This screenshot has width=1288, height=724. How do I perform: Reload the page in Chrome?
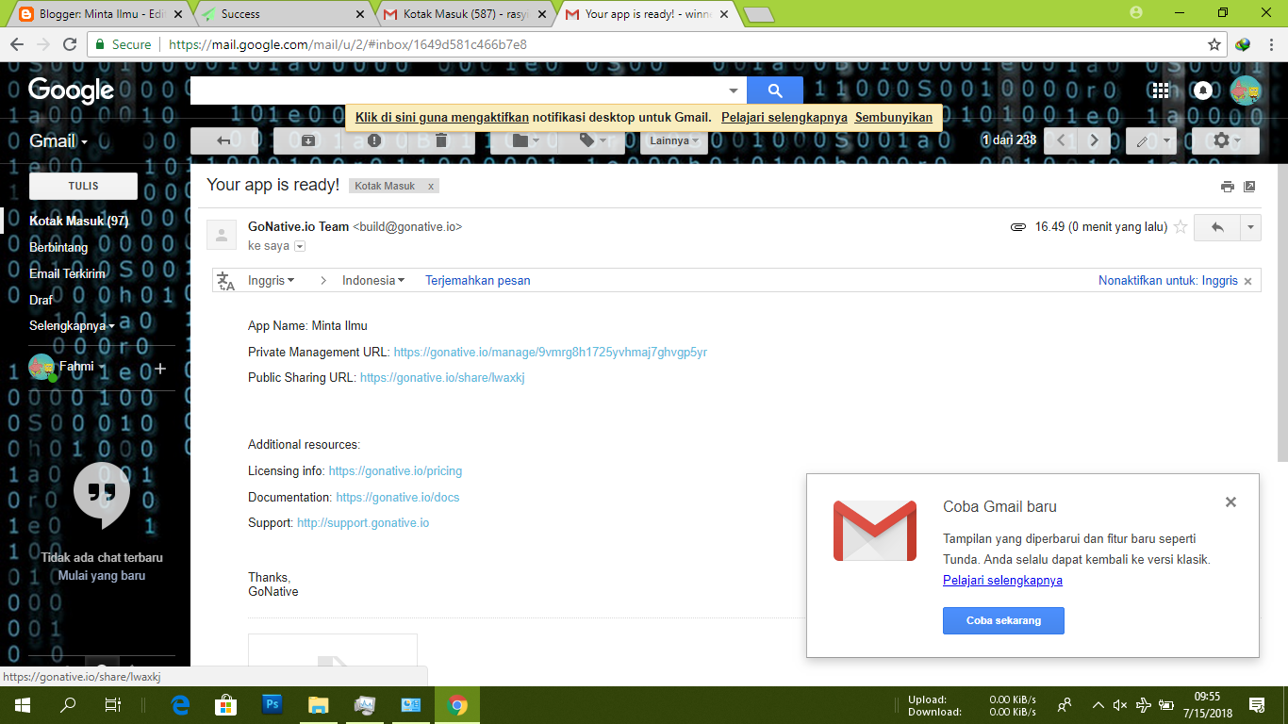click(x=70, y=44)
